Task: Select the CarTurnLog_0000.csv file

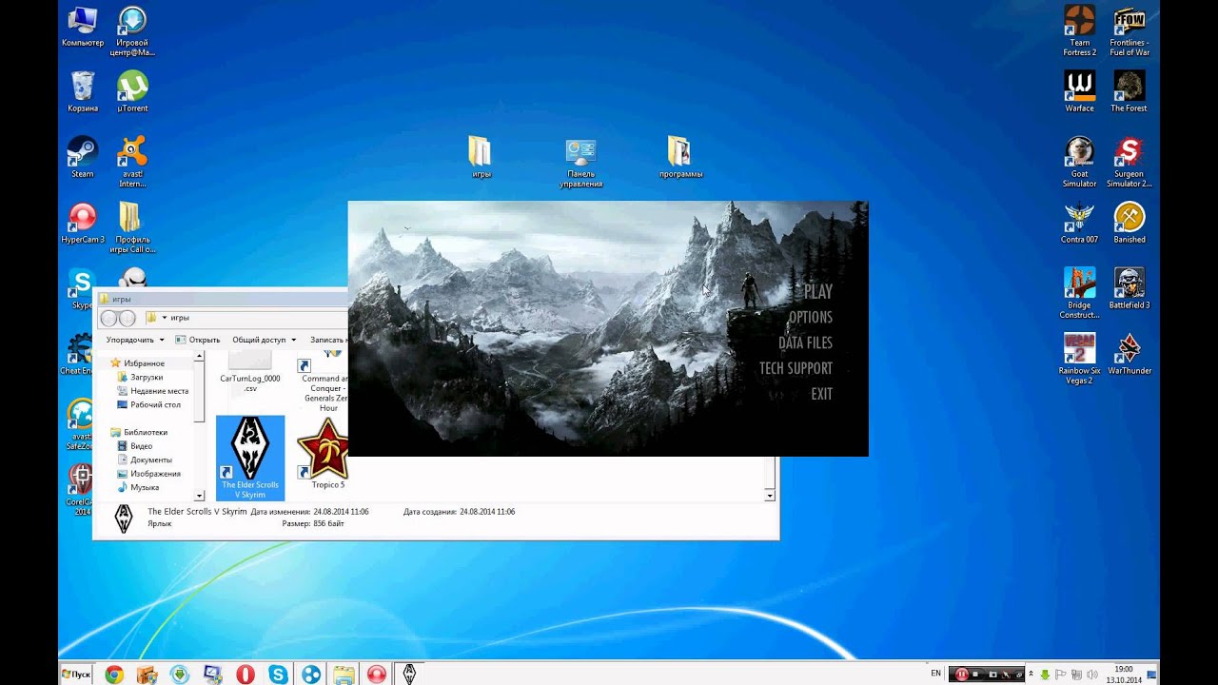Action: [250, 372]
